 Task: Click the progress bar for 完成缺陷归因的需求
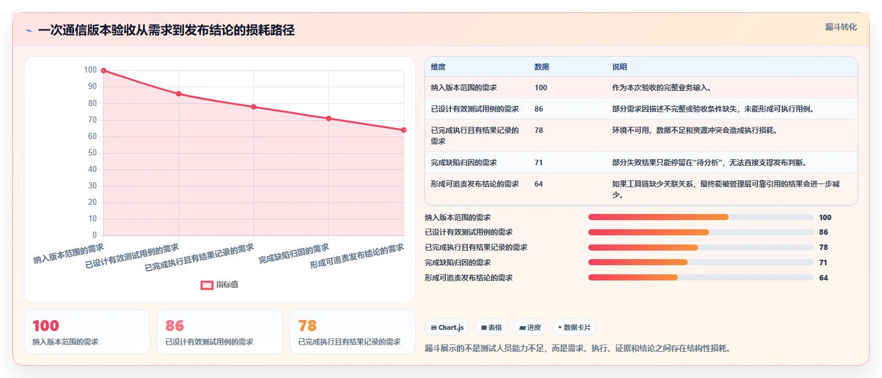(x=701, y=263)
